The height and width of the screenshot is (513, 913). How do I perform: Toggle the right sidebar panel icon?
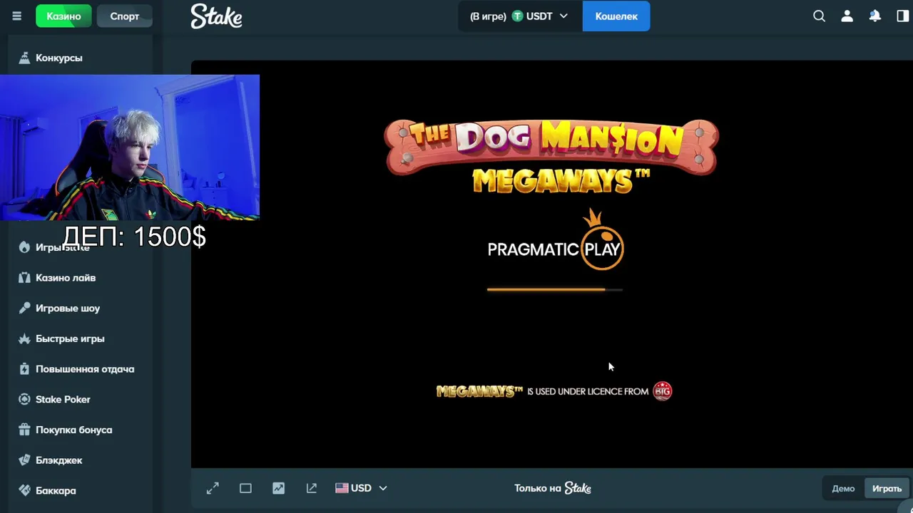click(902, 16)
